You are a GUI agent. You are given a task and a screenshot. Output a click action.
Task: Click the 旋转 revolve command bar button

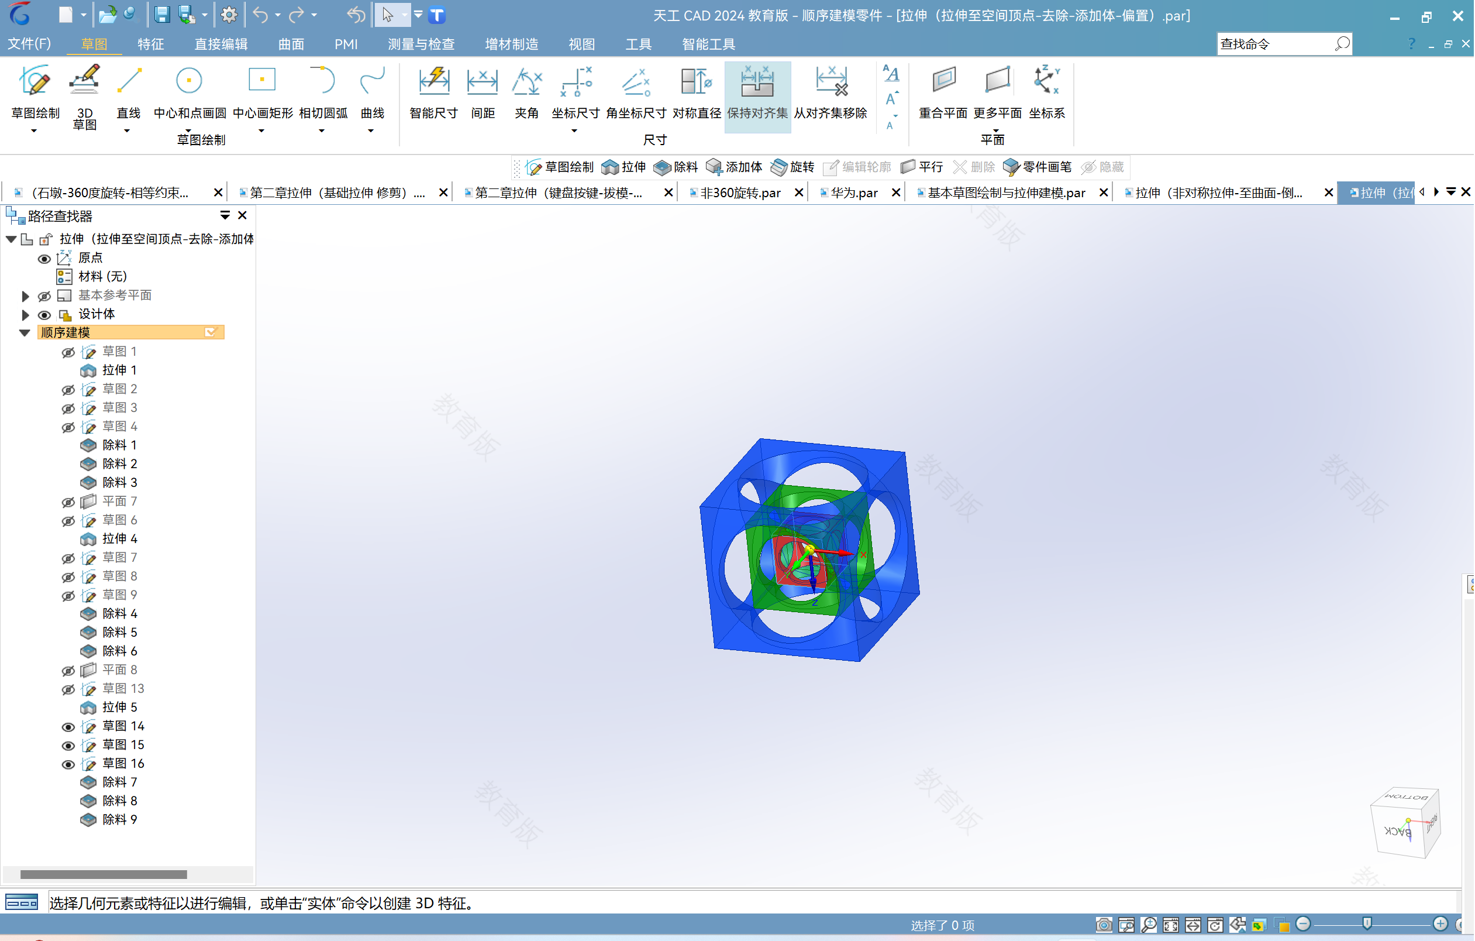(792, 167)
